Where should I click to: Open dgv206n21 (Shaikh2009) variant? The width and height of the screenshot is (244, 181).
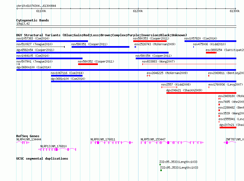click(x=184, y=90)
